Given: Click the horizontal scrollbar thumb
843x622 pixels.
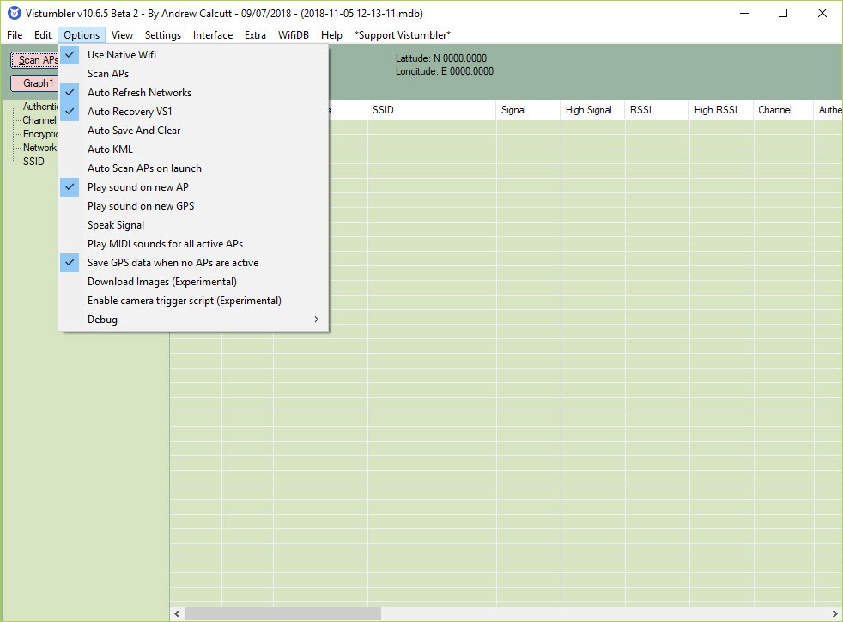Looking at the screenshot, I should [x=282, y=614].
